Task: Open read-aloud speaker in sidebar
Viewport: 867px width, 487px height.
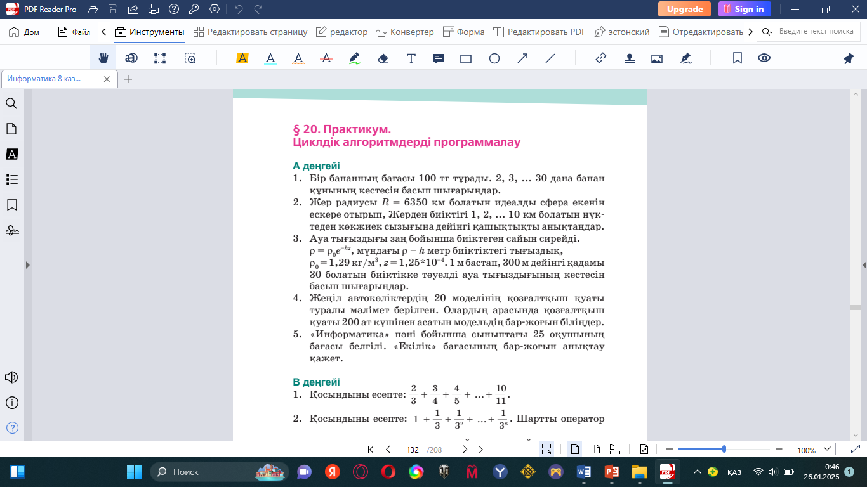Action: [11, 377]
